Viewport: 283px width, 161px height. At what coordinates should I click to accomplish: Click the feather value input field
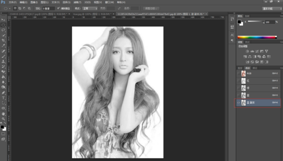(x=48, y=8)
